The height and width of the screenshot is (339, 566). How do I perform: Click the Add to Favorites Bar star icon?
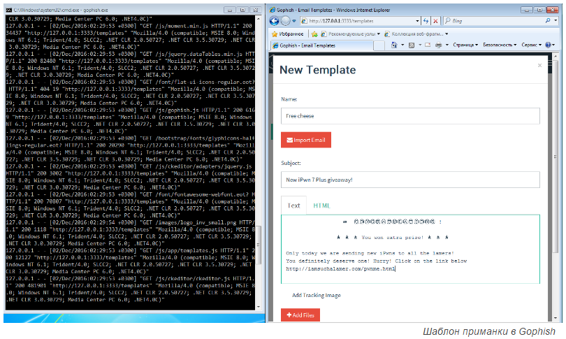click(314, 34)
